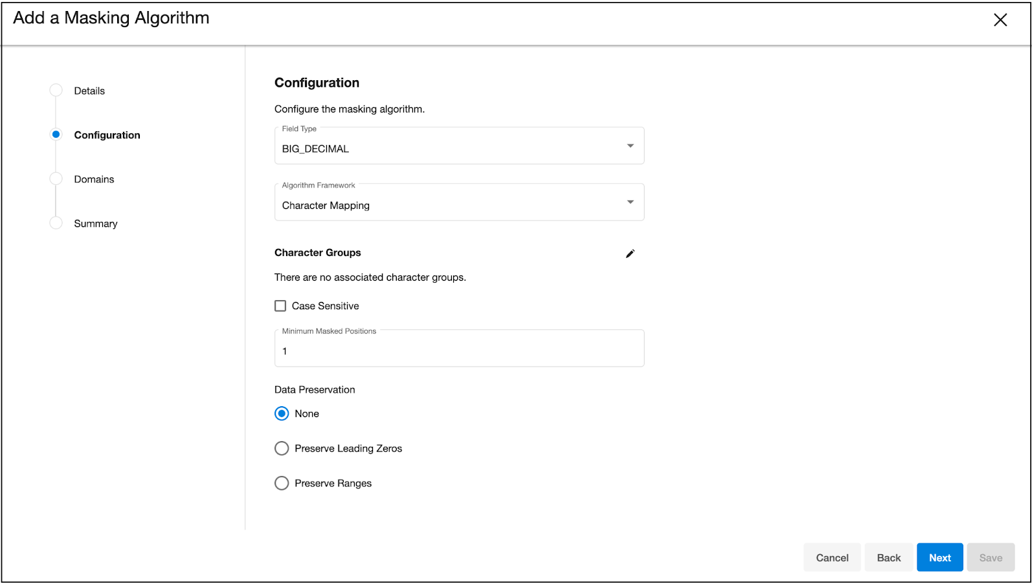This screenshot has width=1032, height=584.
Task: Click the active Configuration step indicator dot
Action: [x=56, y=135]
